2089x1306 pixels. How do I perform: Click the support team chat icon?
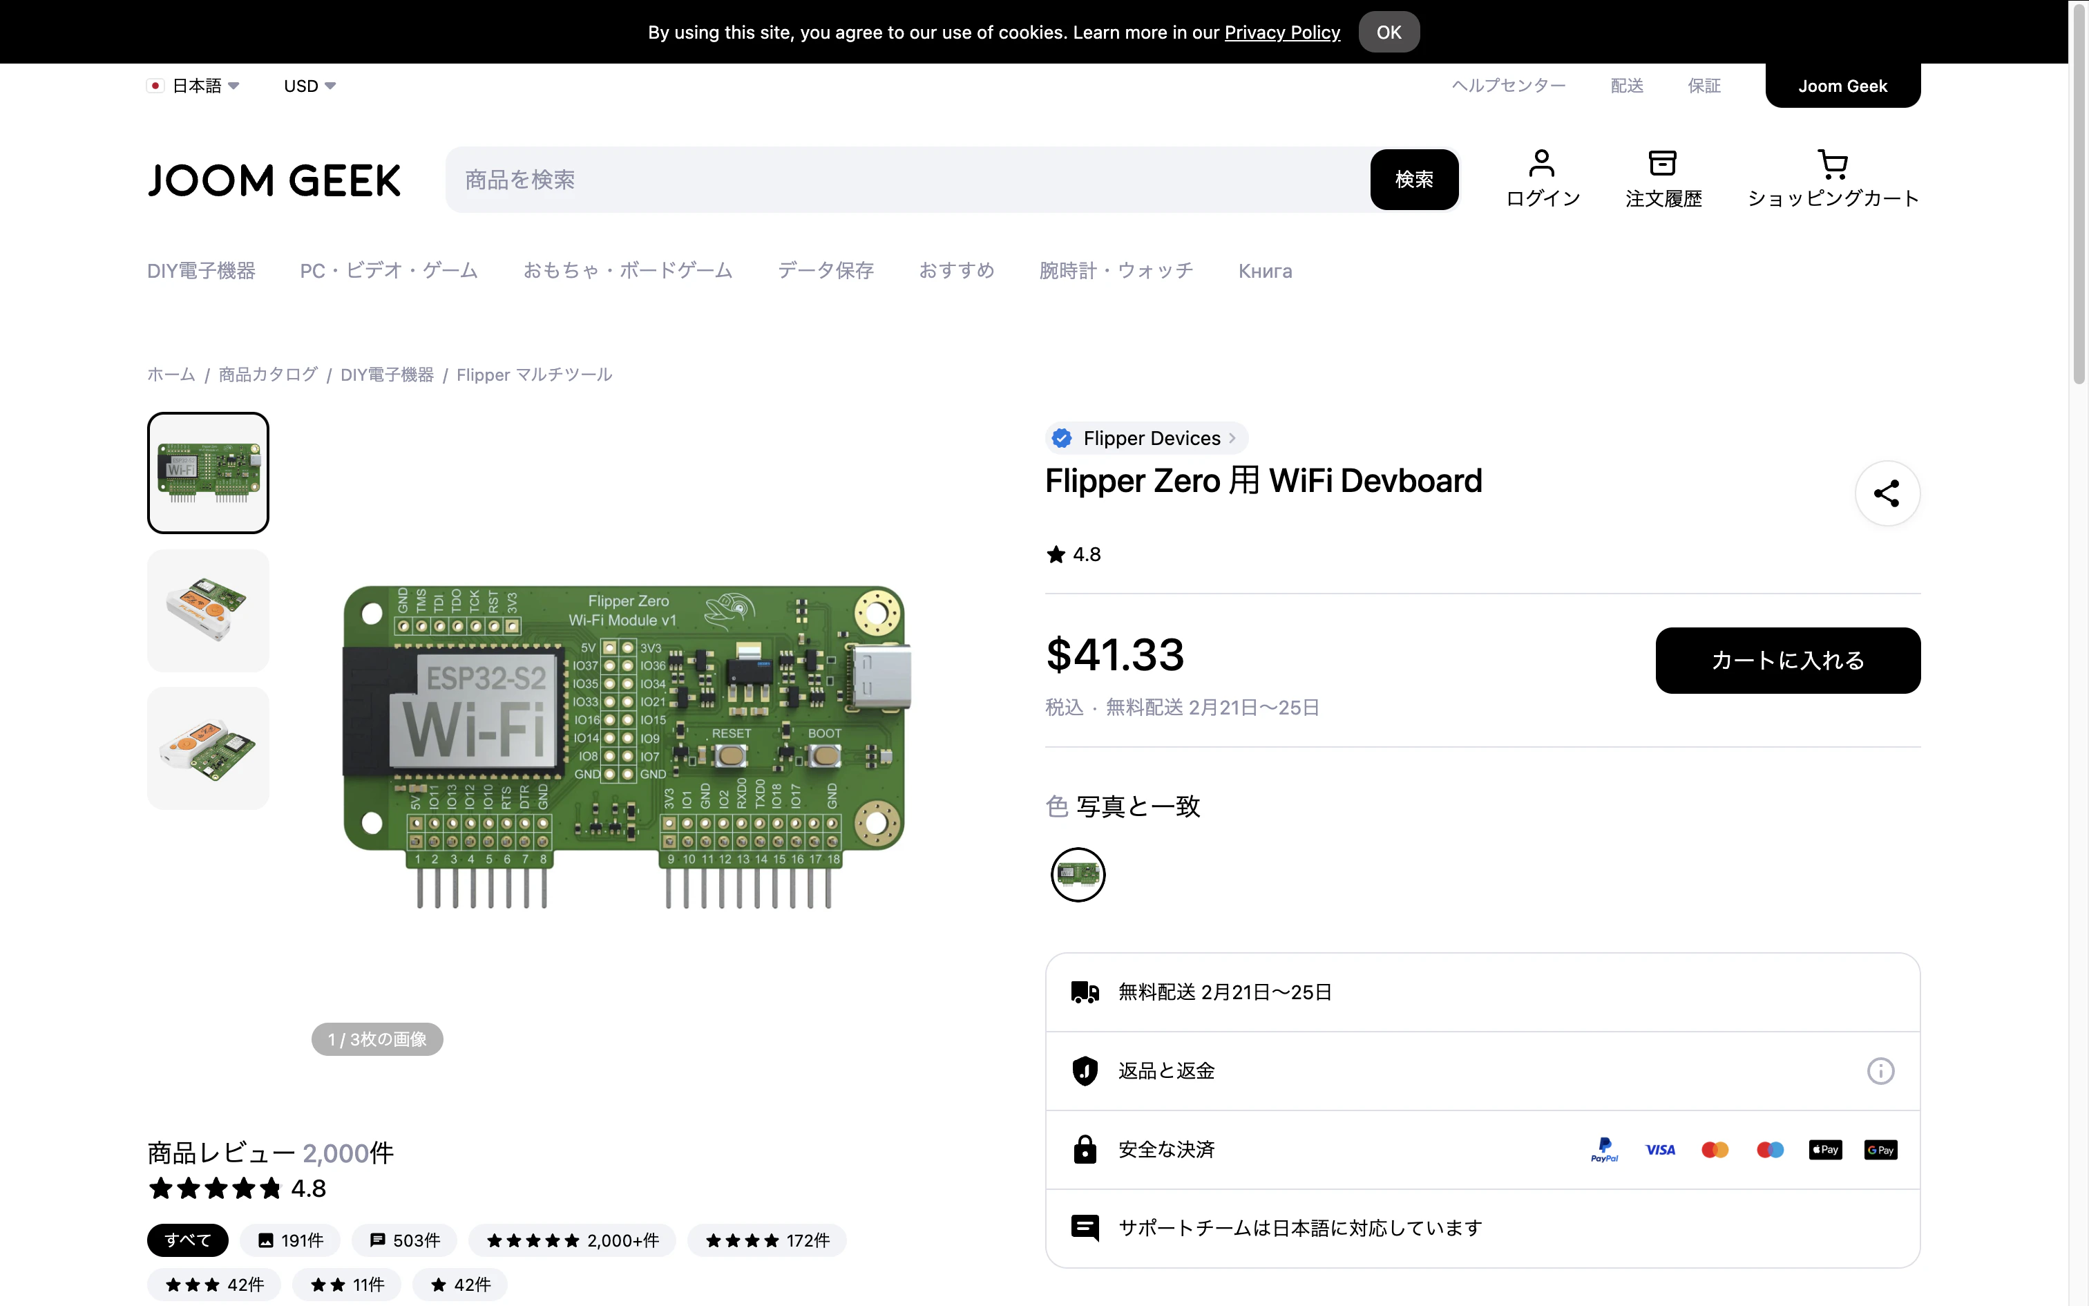click(x=1085, y=1227)
